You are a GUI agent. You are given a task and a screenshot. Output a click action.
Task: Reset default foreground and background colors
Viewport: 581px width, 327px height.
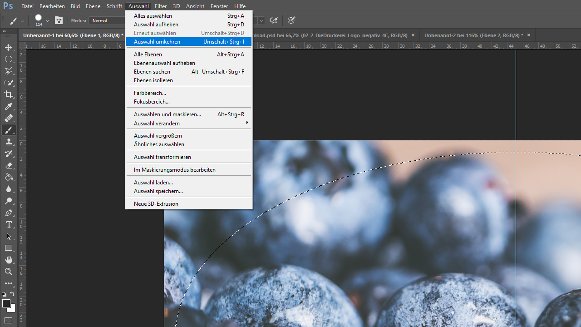pyautogui.click(x=5, y=294)
